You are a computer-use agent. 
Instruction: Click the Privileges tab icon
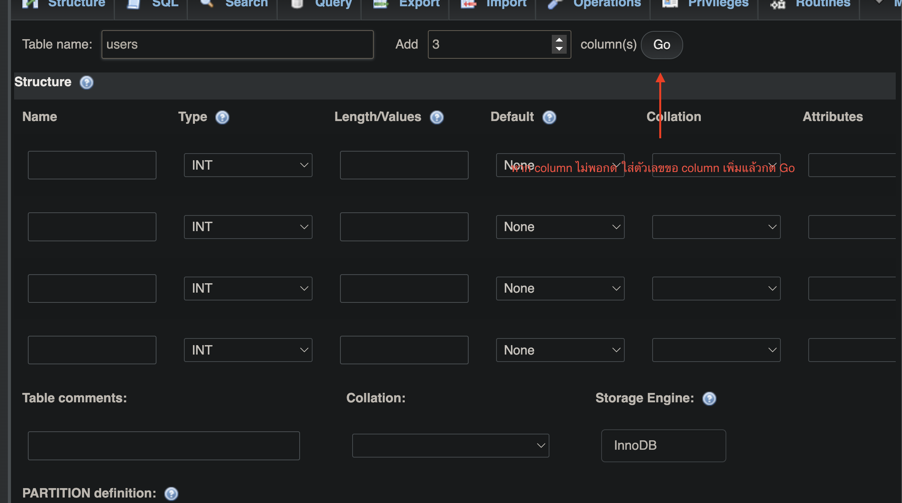(x=670, y=4)
